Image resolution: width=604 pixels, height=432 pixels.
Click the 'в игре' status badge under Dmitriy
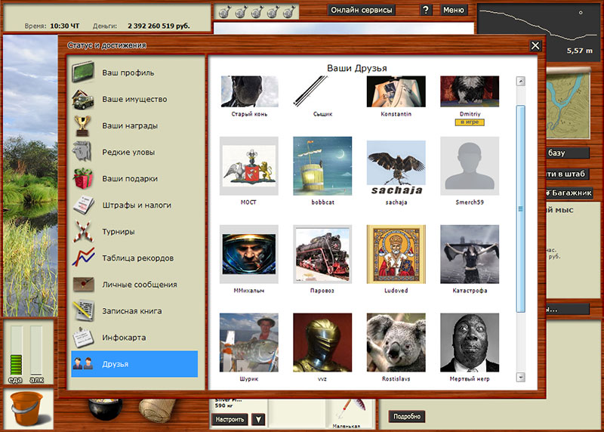tap(470, 122)
